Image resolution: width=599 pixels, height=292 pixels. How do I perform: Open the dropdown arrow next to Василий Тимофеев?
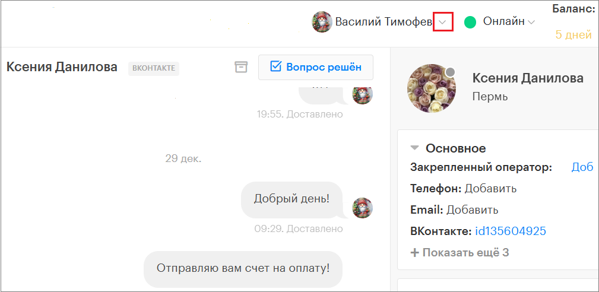click(x=443, y=23)
